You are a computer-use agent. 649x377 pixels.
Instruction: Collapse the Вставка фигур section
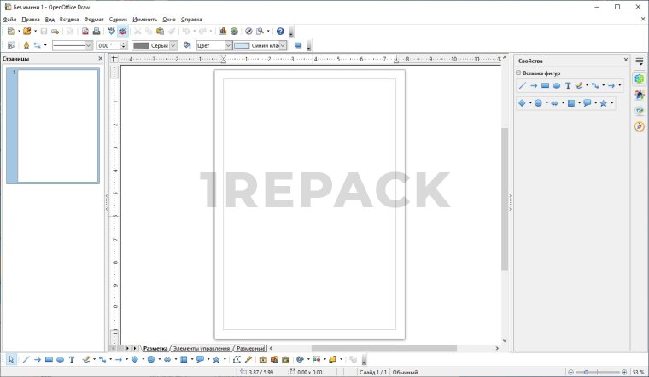518,73
